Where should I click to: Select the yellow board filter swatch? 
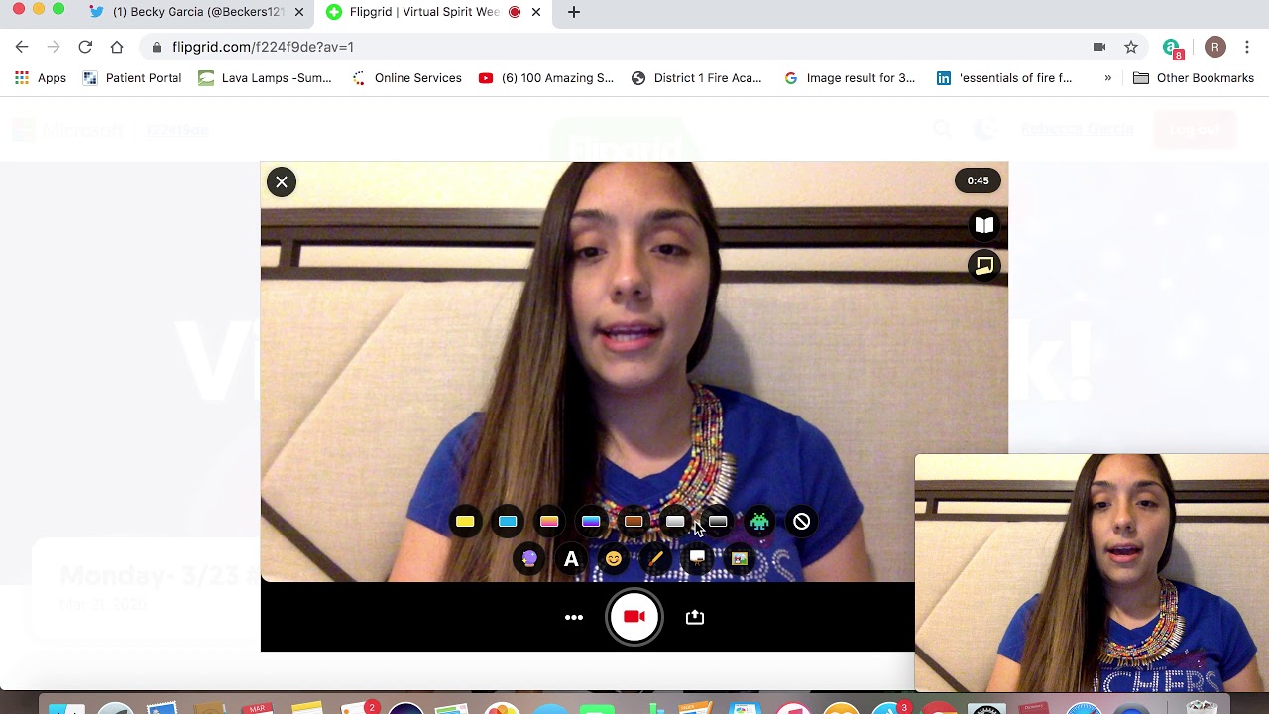pos(465,522)
